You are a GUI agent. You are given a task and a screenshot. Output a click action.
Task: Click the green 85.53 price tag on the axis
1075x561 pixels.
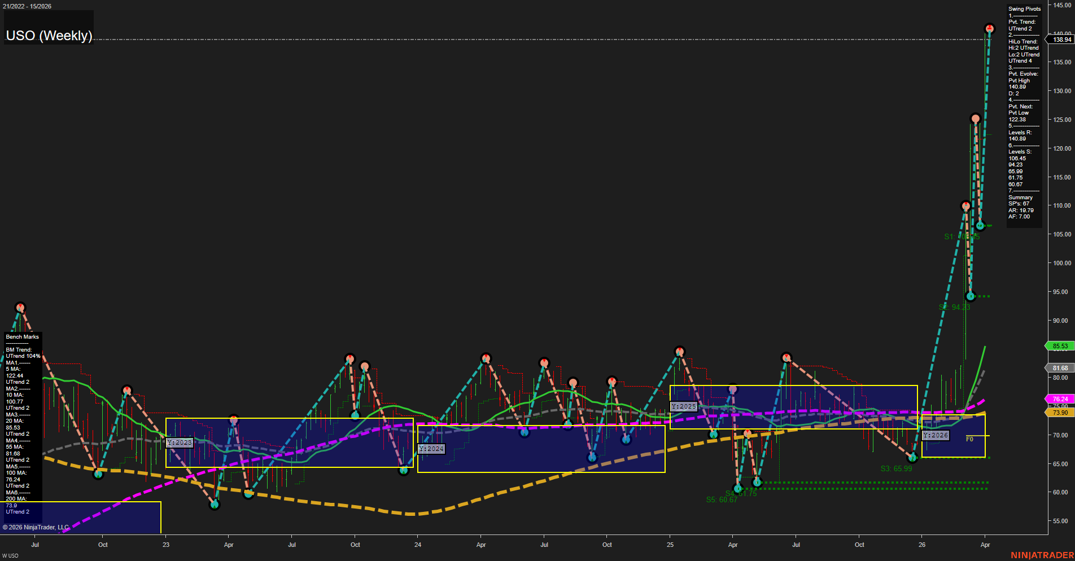point(1060,346)
